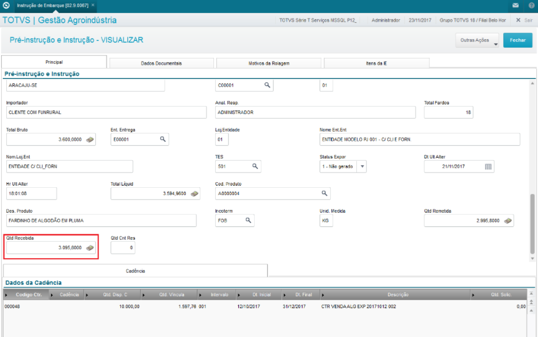This screenshot has height=337, width=538.
Task: Click the Nom.Loj.Ent field
Action: click(69, 166)
